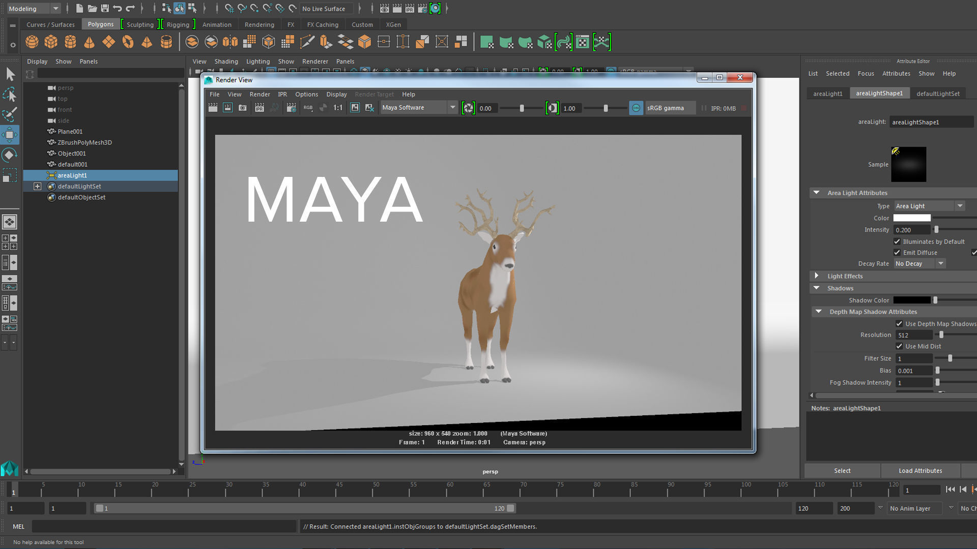This screenshot has width=977, height=549.
Task: Save the scene with floppy icon
Action: tap(105, 8)
